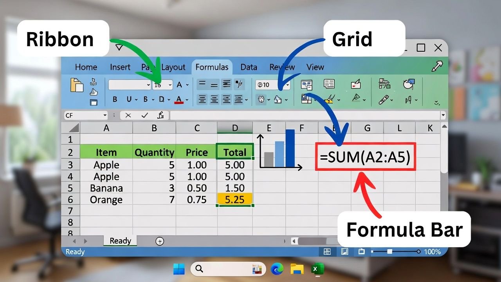Click the yellow highlighted cell showing 5.25
501x282 pixels.
(x=234, y=200)
